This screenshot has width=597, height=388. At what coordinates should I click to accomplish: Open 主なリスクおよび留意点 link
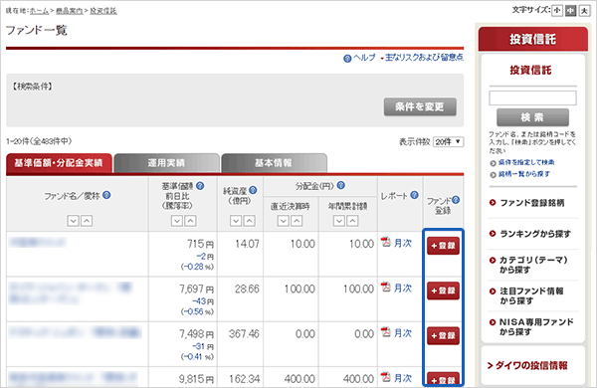point(424,58)
